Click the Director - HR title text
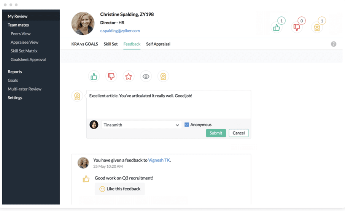The height and width of the screenshot is (211, 345). pos(112,23)
